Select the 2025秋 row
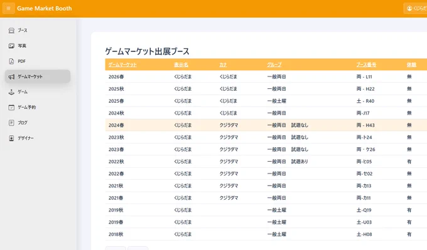The height and width of the screenshot is (250, 427). click(x=266, y=89)
